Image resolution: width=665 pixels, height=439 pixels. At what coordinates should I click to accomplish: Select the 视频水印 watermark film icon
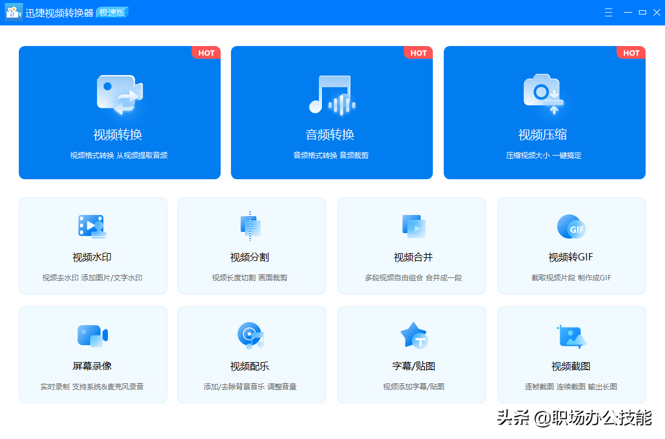[93, 226]
